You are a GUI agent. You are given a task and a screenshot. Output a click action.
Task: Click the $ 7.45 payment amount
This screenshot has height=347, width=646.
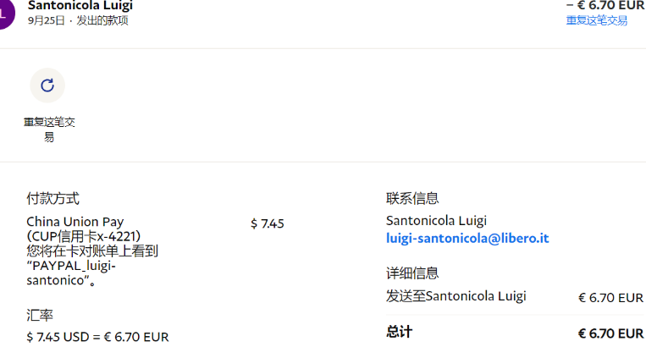[x=268, y=223]
